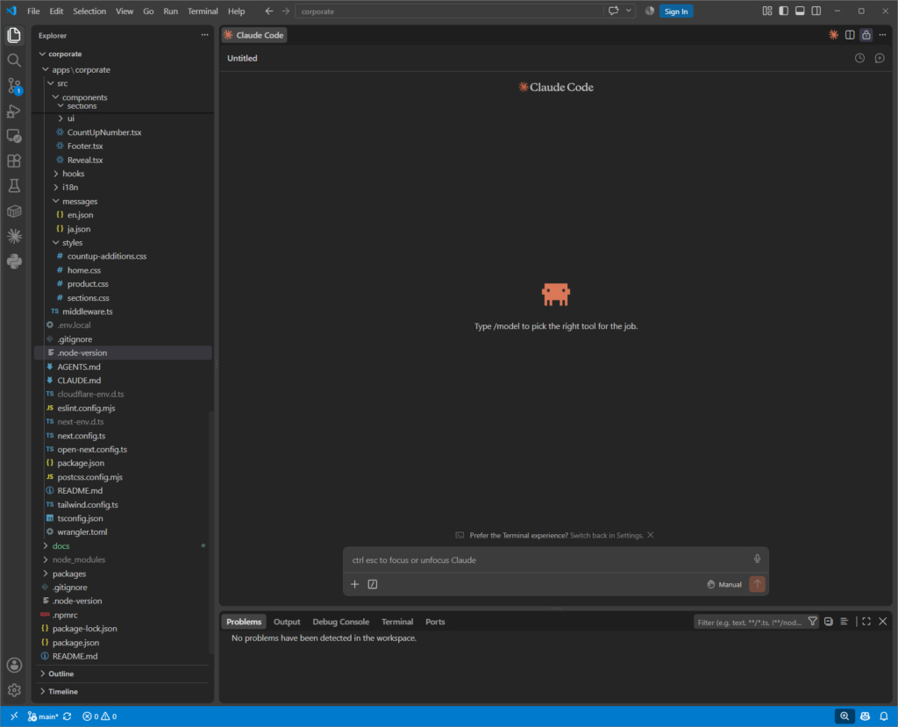The height and width of the screenshot is (727, 898).
Task: Click the slash command icon in Claude input
Action: [x=372, y=584]
